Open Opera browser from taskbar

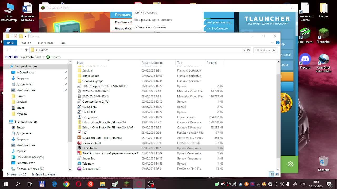click(x=78, y=184)
